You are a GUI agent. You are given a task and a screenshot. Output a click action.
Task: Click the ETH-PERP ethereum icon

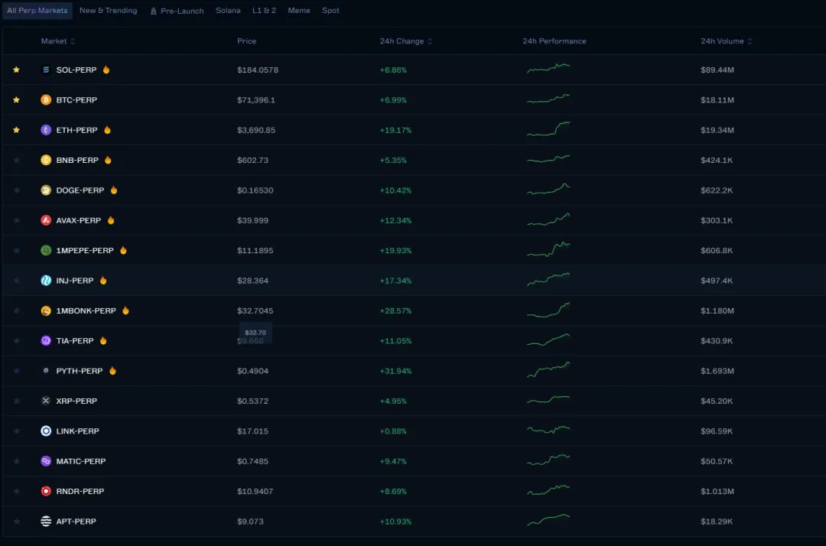point(46,129)
